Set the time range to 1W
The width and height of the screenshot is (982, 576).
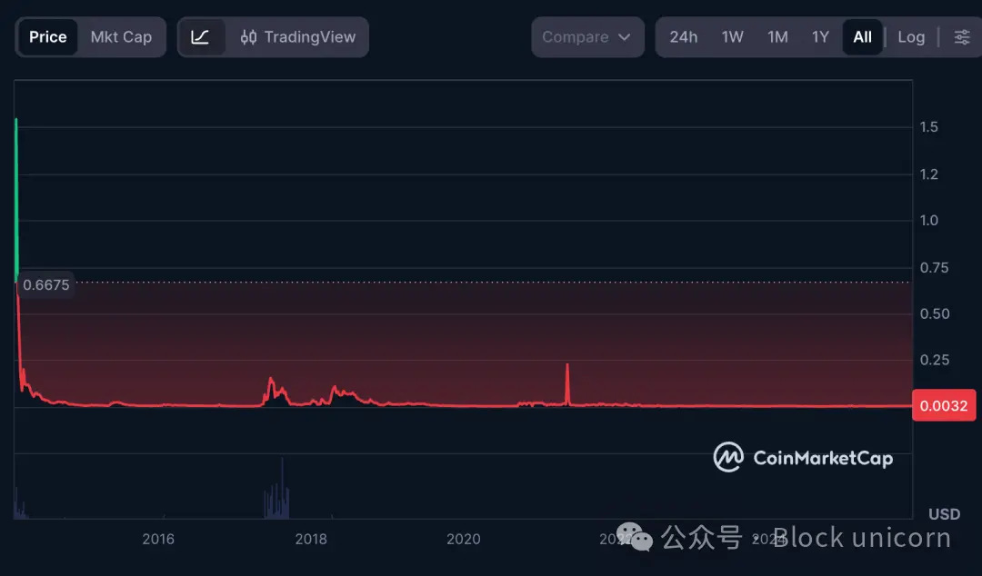(732, 37)
